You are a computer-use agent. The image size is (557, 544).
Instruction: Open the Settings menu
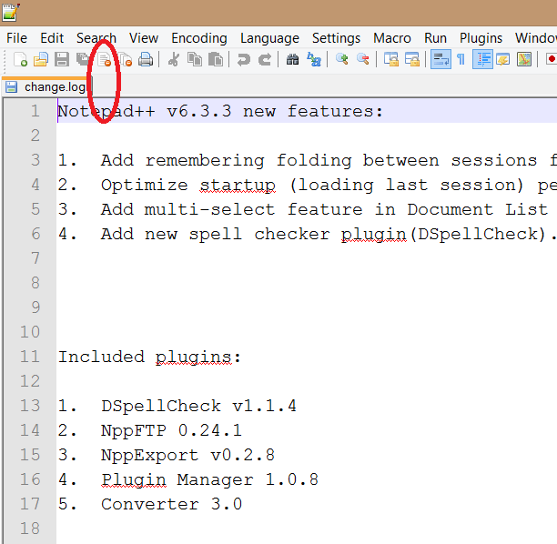(336, 38)
